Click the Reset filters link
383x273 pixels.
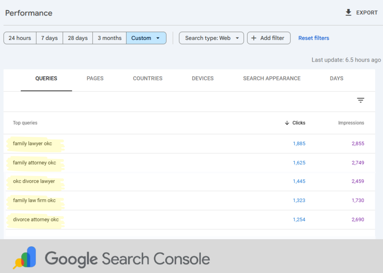[x=313, y=38]
